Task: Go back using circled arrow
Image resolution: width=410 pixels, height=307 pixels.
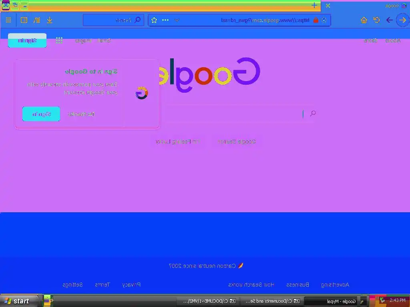Action: pos(403,20)
